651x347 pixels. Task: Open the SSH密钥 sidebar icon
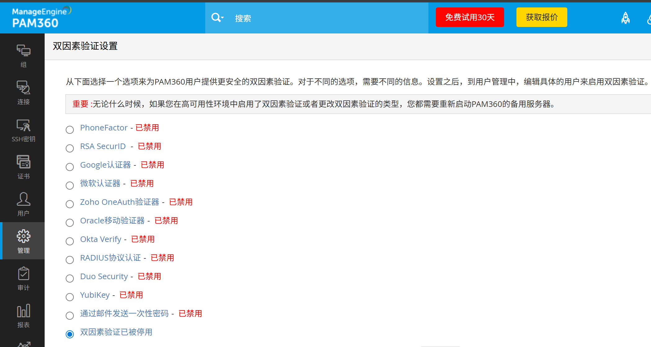[23, 125]
